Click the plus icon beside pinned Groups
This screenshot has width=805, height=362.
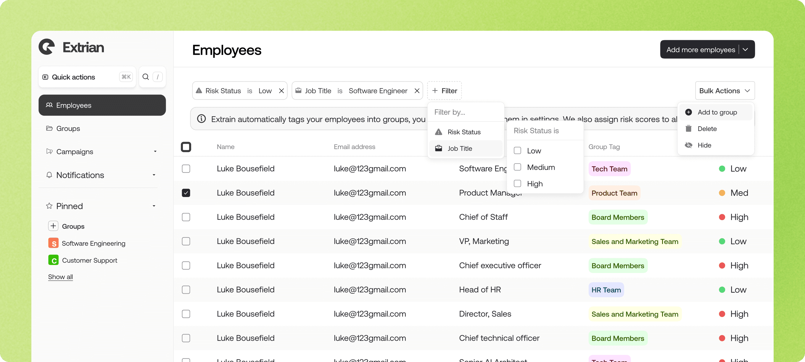(x=53, y=226)
